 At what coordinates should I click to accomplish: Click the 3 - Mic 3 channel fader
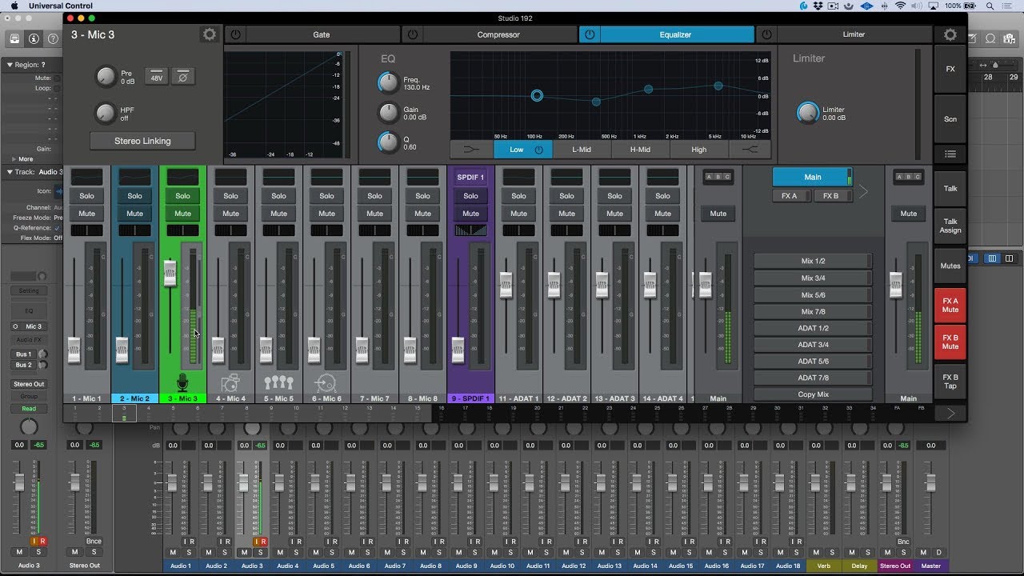pos(170,274)
